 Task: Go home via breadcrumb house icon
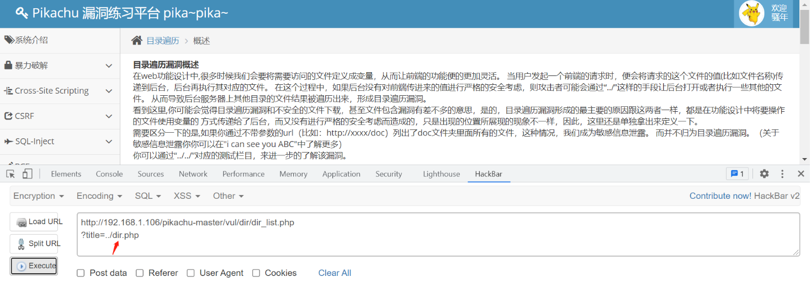point(137,41)
